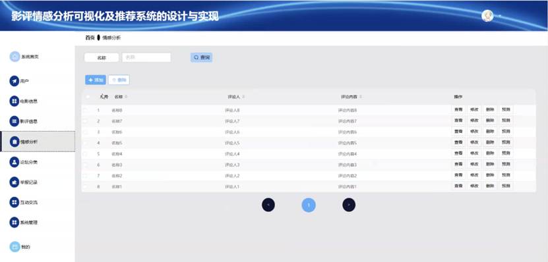Toggle the select-all checkbox in table header
Image resolution: width=548 pixels, height=262 pixels.
tap(88, 97)
